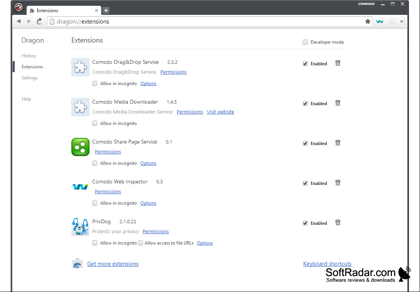This screenshot has width=420, height=292.
Task: Uncheck Enabled for Comodo Web Inspector
Action: coord(305,183)
